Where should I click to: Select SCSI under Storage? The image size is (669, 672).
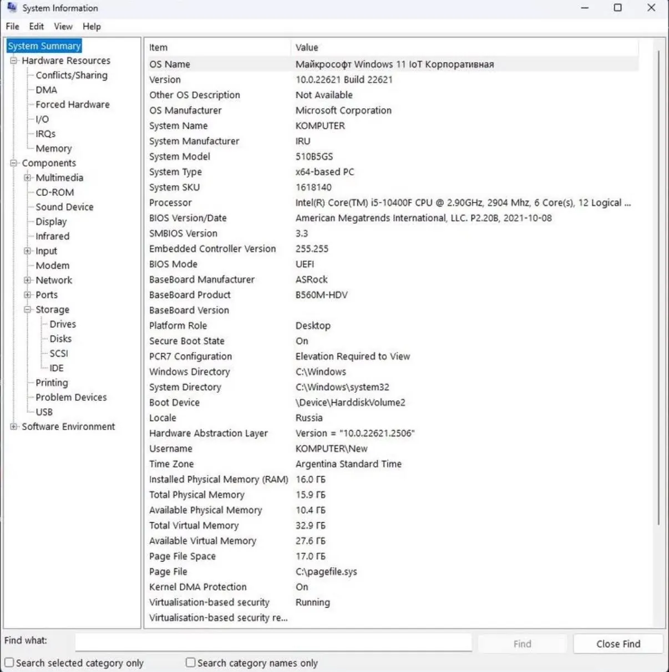pyautogui.click(x=59, y=353)
